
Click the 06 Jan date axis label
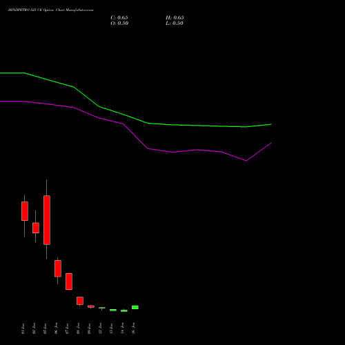tap(56, 328)
